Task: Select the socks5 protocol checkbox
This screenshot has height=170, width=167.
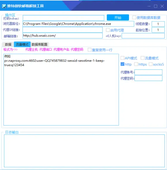Action: point(151,64)
